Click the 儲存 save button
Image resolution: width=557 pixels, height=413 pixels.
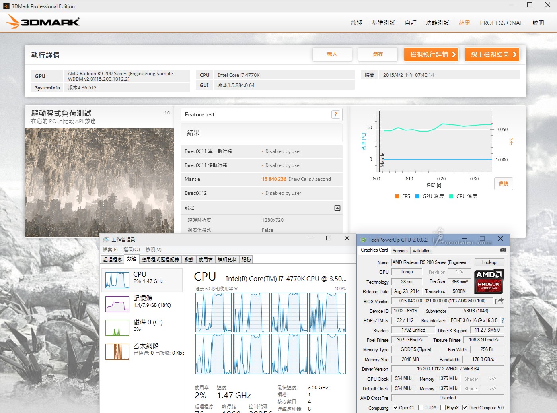tap(378, 54)
